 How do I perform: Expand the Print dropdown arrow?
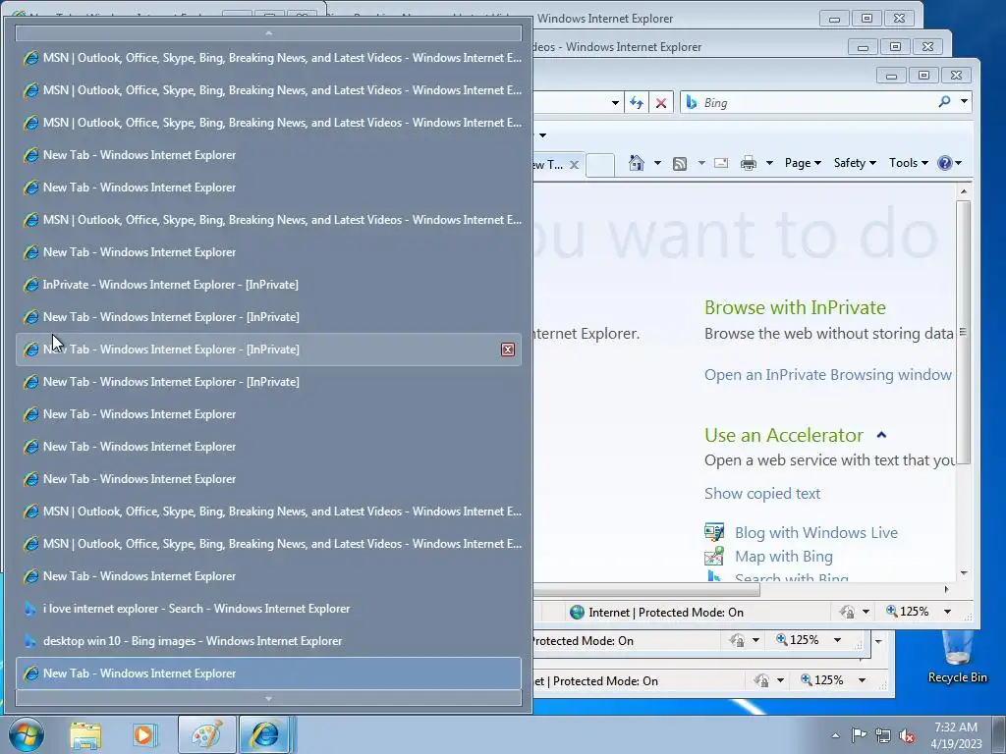click(x=769, y=164)
